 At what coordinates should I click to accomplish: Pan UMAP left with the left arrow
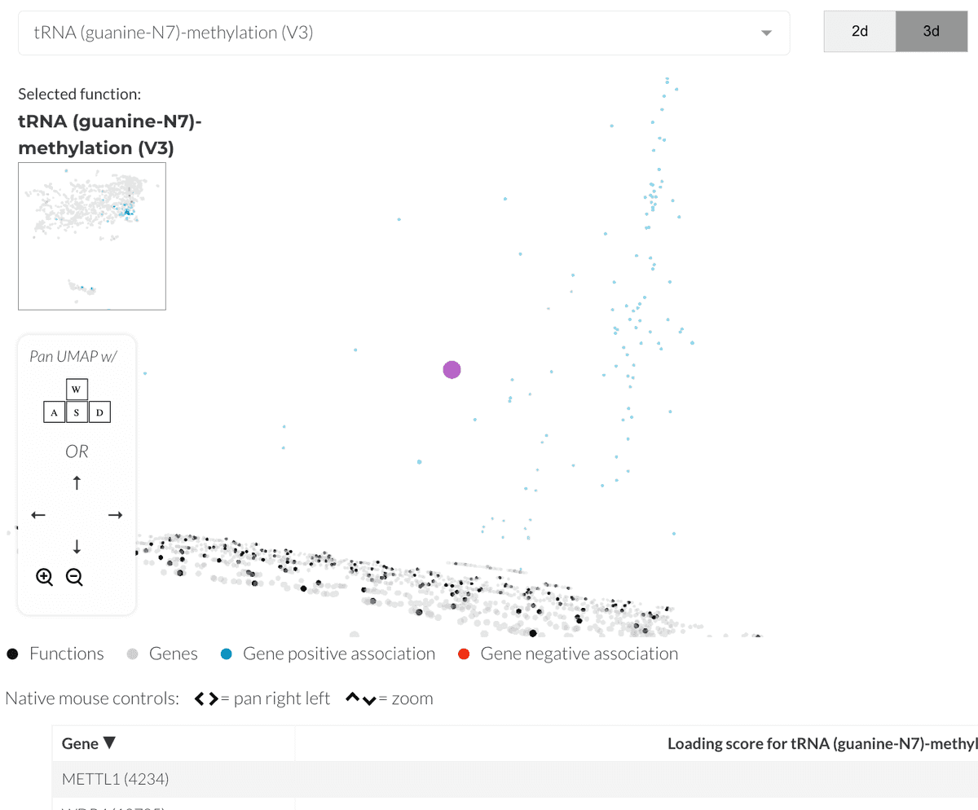coord(38,515)
